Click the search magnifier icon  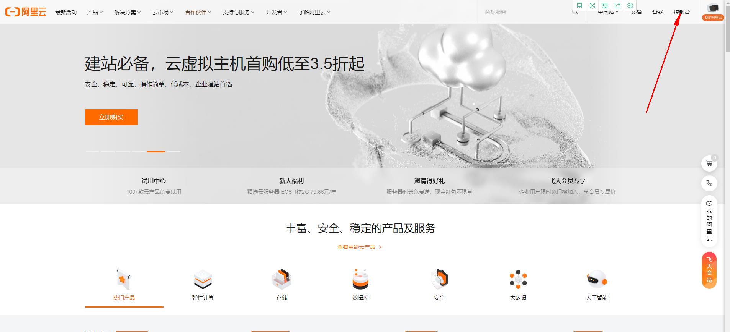575,13
